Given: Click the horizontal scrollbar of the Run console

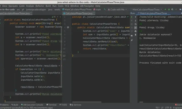Looking at the screenshot, I should coord(141,102).
